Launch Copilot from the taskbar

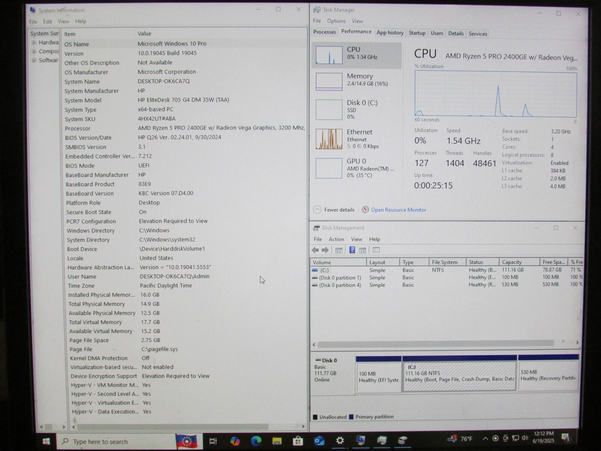235,441
